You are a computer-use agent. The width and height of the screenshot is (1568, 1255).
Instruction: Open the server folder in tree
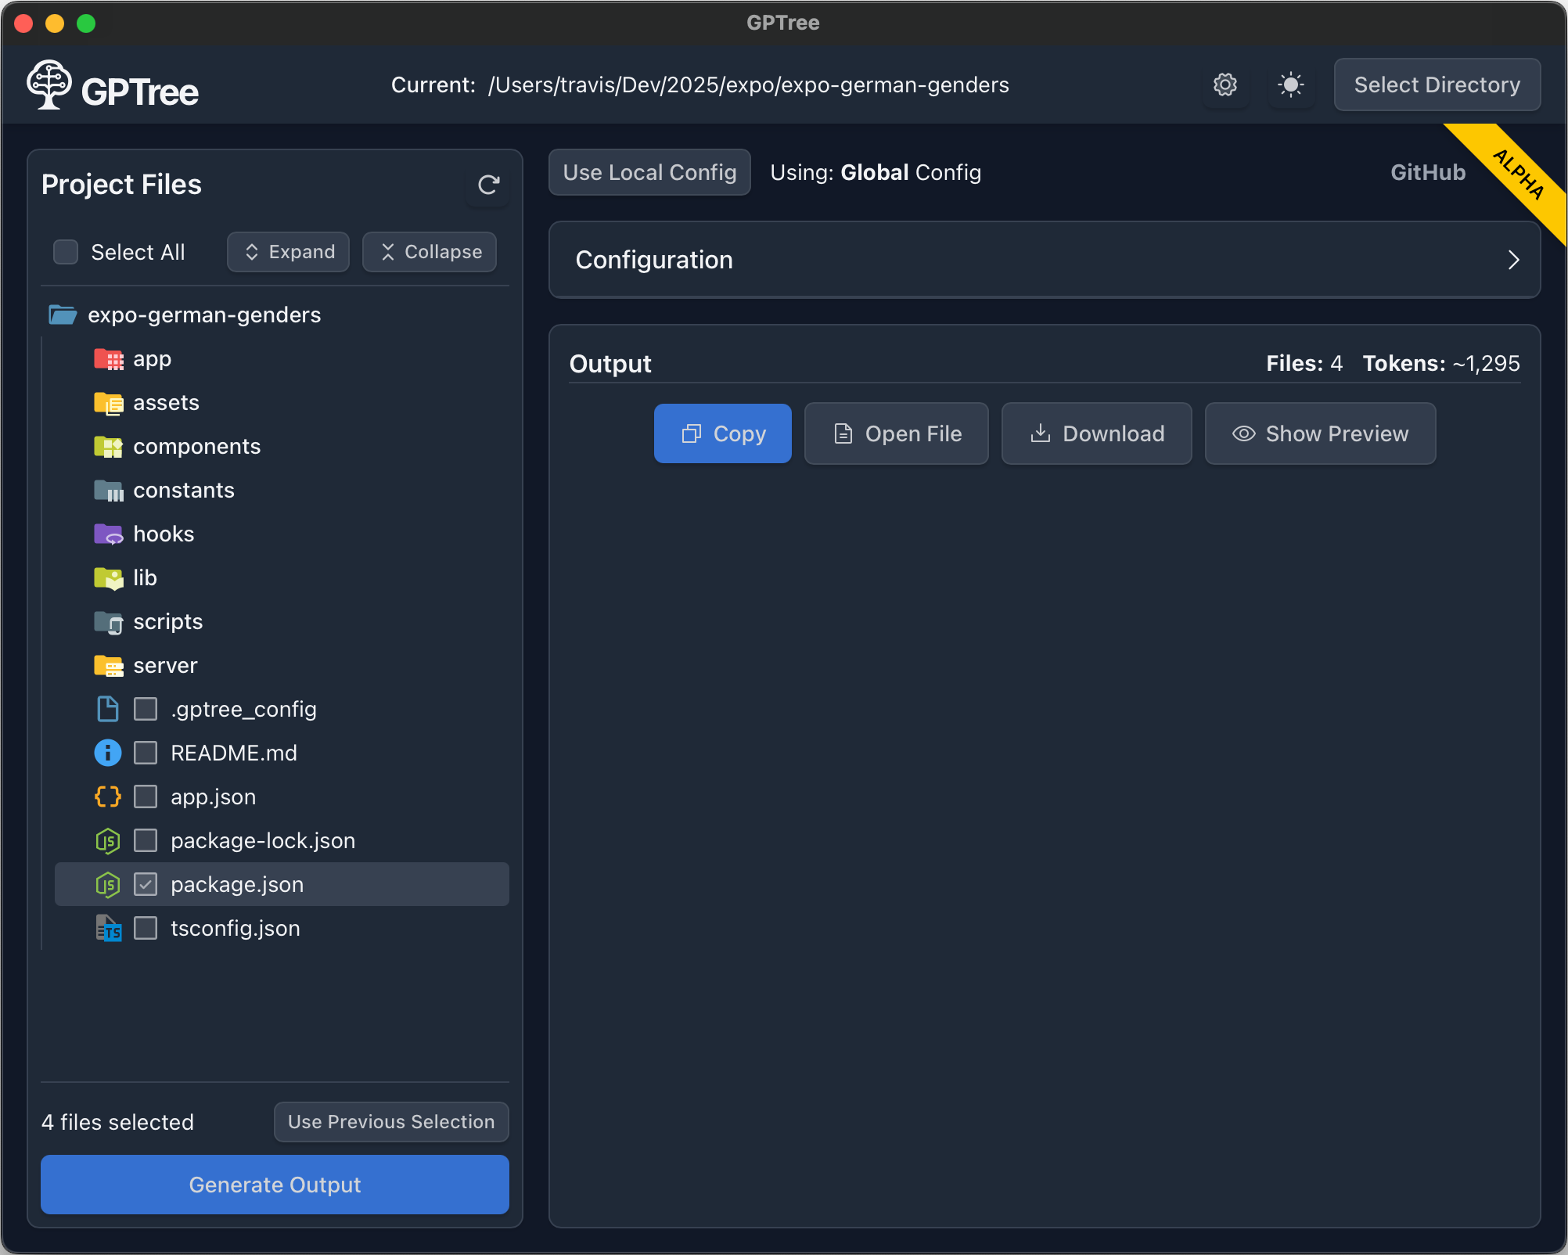[165, 666]
